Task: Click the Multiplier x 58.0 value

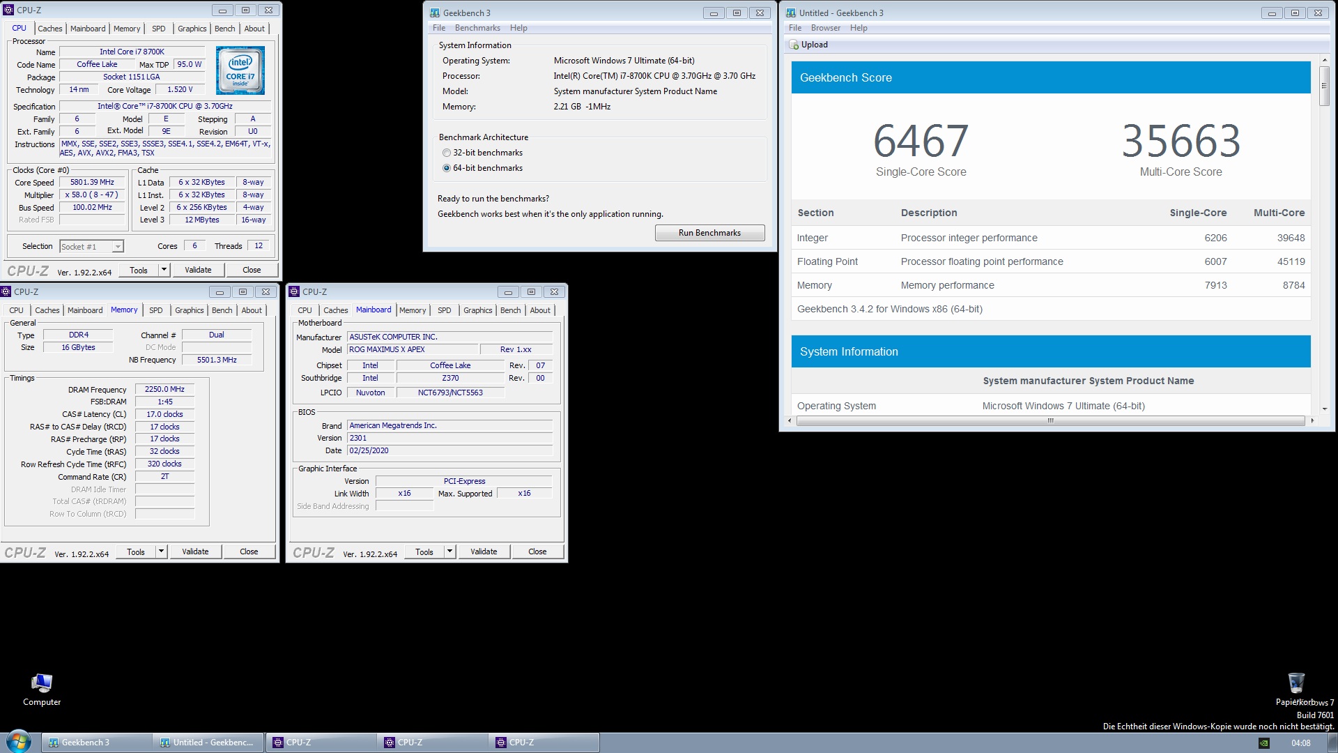Action: click(92, 195)
